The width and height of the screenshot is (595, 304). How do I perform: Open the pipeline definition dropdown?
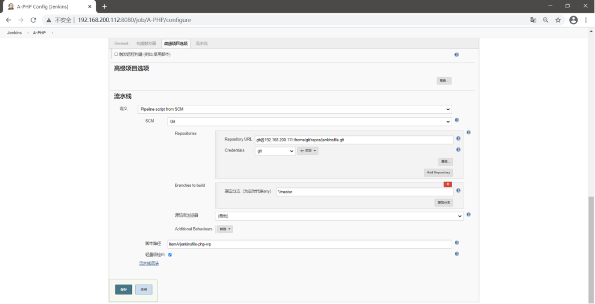294,109
